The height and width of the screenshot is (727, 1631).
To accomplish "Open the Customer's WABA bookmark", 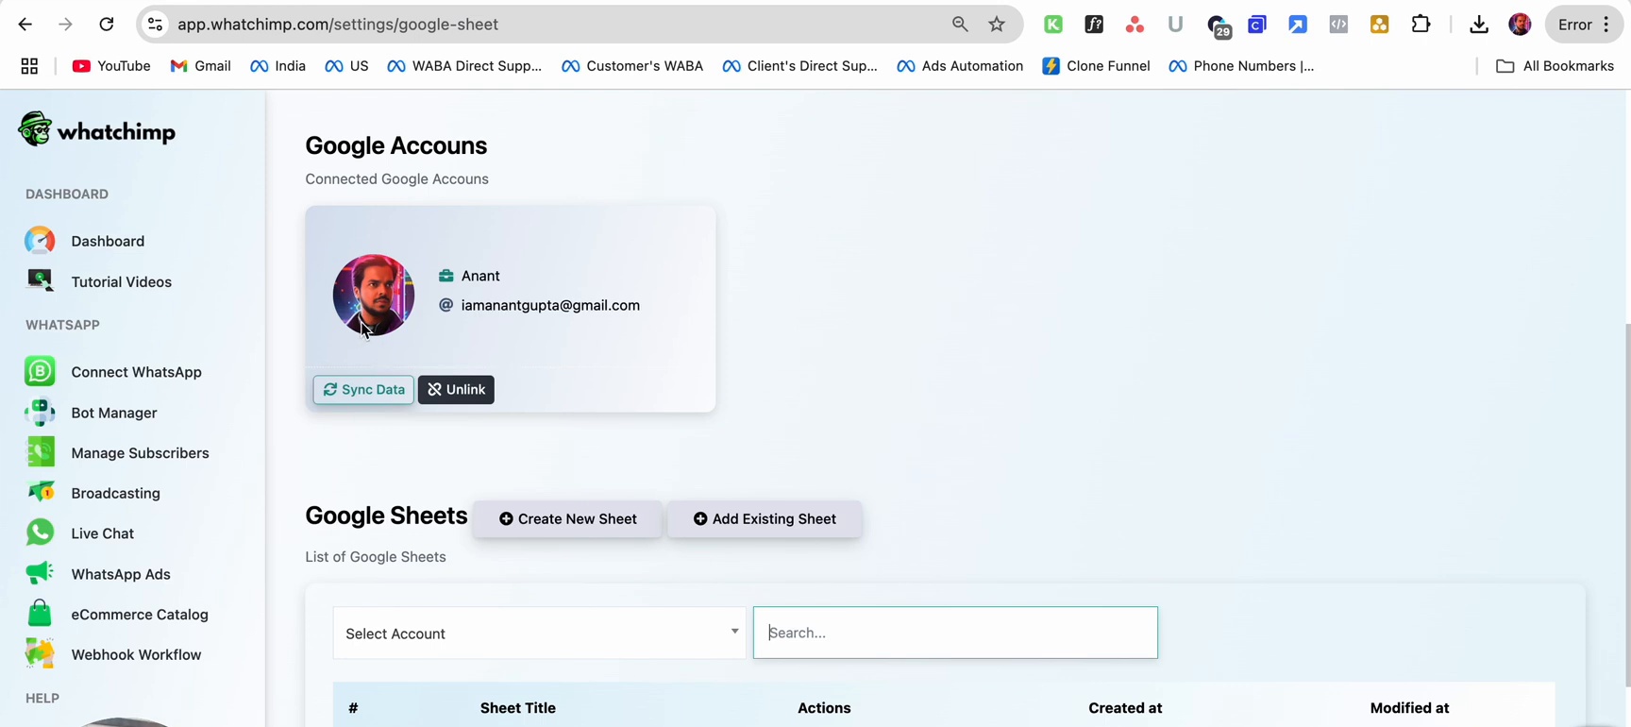I will point(632,66).
